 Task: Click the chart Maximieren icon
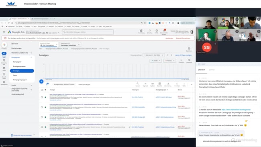point(181,60)
